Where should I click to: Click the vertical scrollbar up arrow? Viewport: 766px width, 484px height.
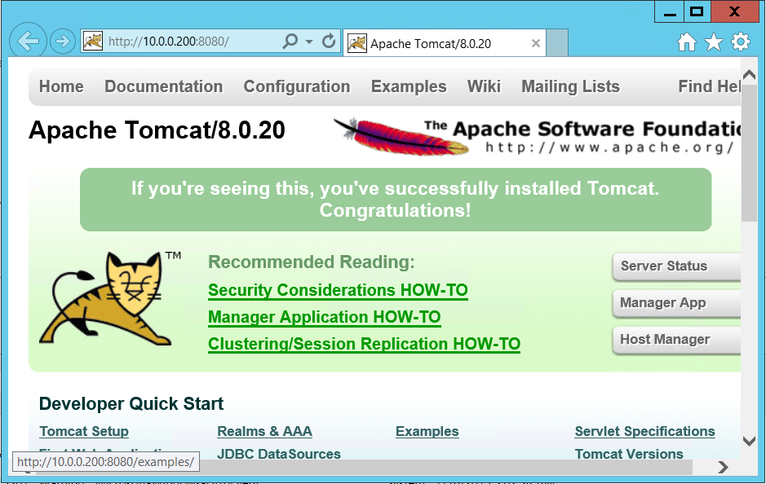click(x=749, y=75)
